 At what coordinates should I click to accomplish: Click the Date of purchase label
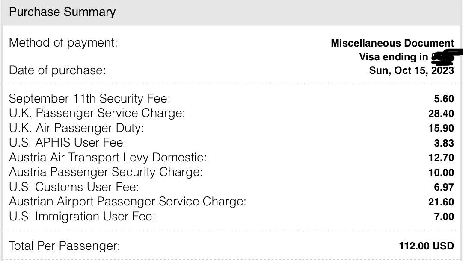(57, 70)
